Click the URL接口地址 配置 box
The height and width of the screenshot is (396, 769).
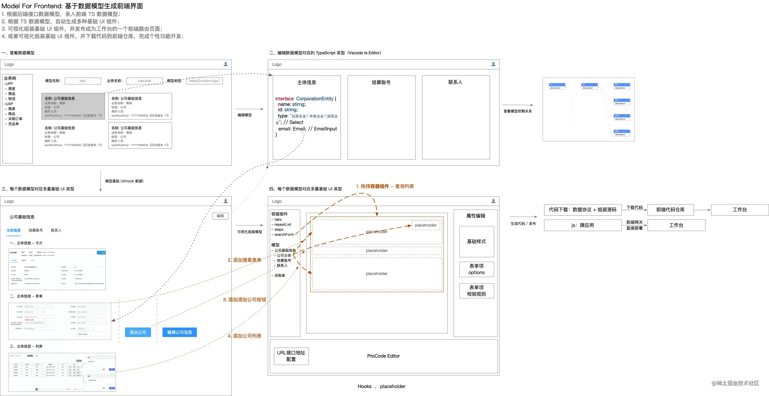[x=291, y=356]
